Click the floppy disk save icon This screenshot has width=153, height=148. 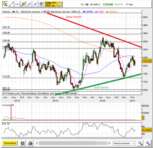23,143
